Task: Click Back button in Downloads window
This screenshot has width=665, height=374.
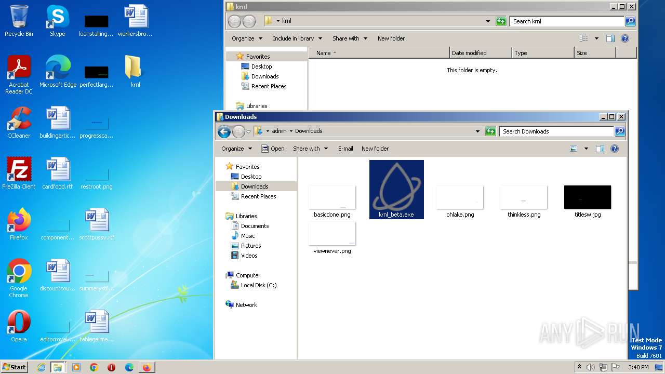Action: pyautogui.click(x=224, y=131)
